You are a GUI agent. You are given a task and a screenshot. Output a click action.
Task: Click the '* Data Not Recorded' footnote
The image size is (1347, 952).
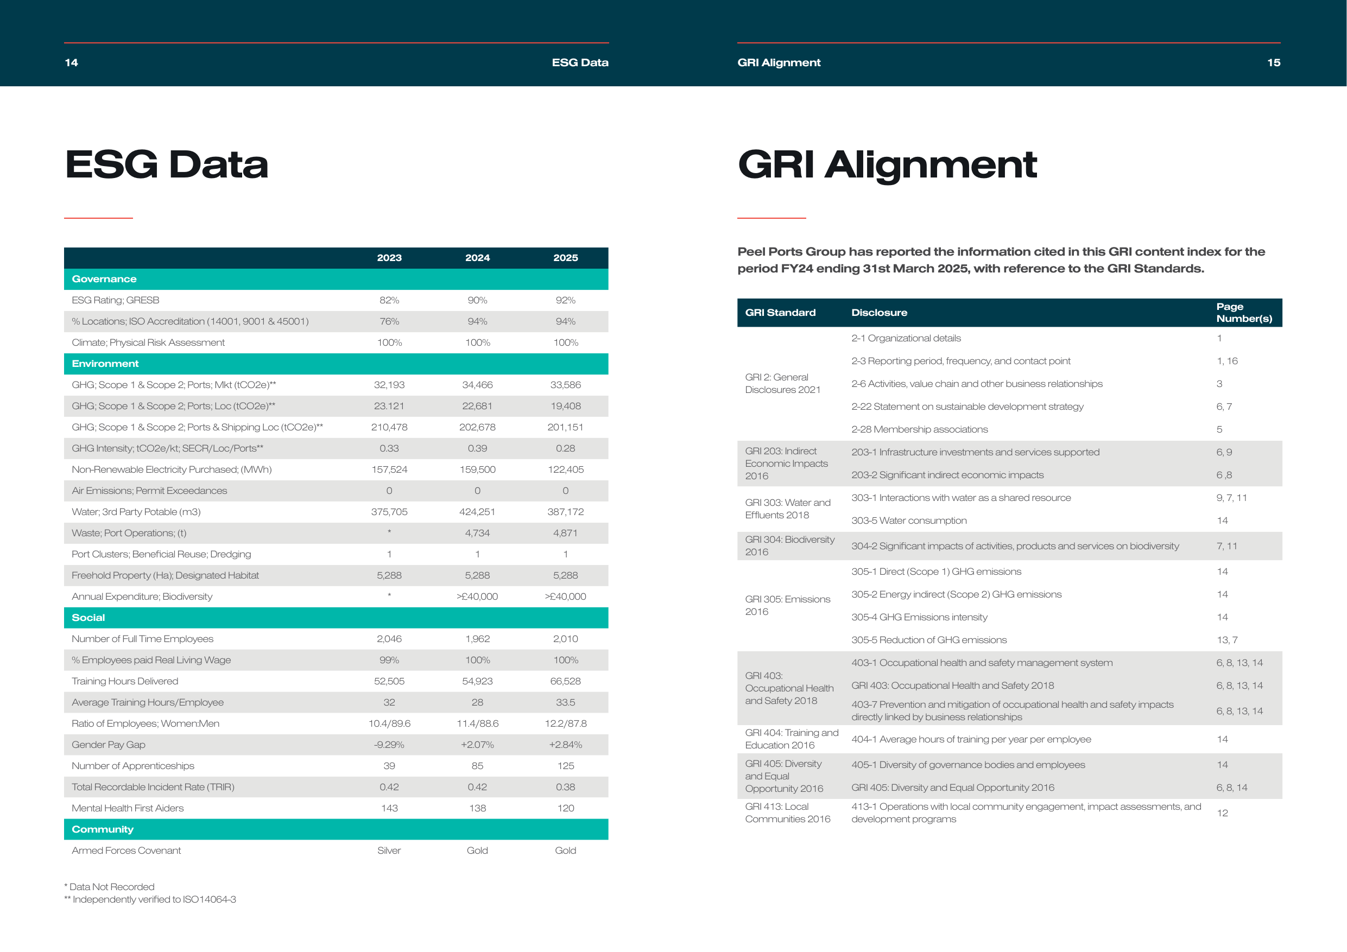(109, 887)
